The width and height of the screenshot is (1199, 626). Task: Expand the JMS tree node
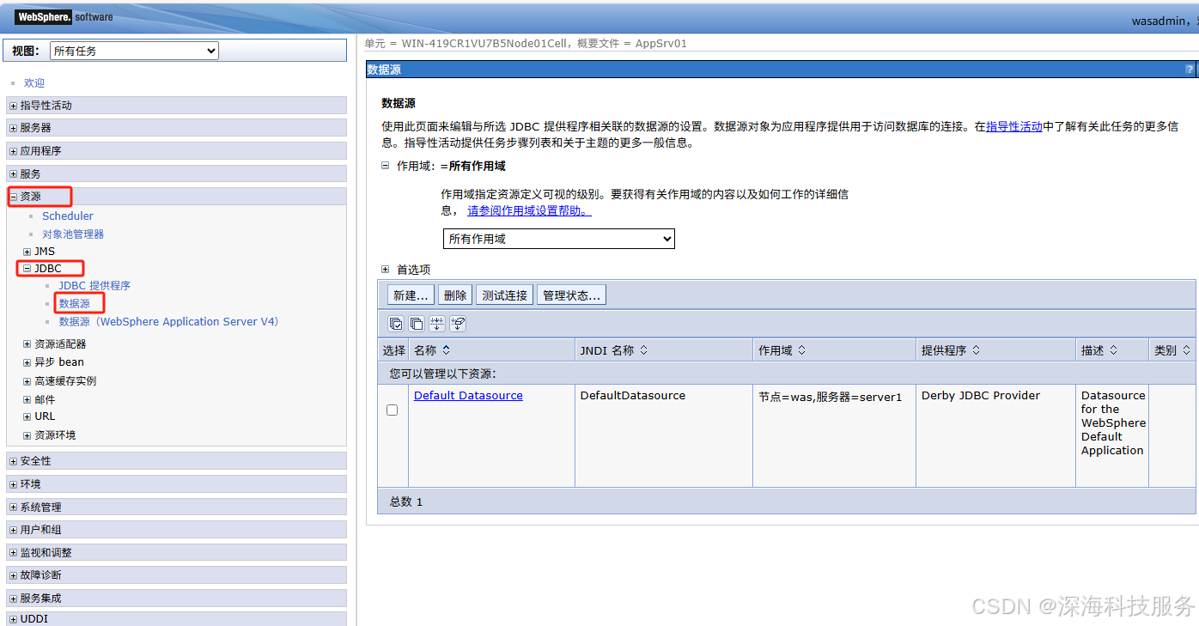27,252
